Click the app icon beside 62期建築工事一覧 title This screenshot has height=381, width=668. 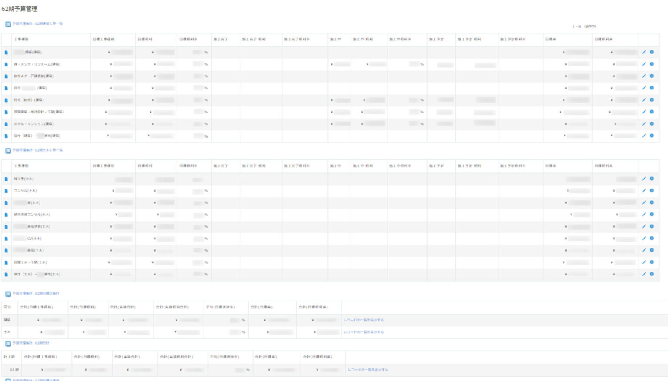[x=8, y=24]
